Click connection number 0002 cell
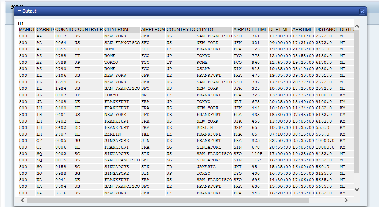This screenshot has width=379, height=207. [x=64, y=154]
